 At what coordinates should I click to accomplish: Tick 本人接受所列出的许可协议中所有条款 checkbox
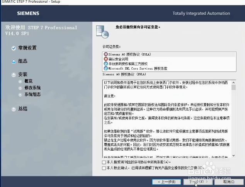coord(104,162)
